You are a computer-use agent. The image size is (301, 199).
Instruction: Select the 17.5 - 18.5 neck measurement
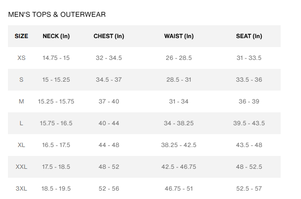(x=56, y=167)
